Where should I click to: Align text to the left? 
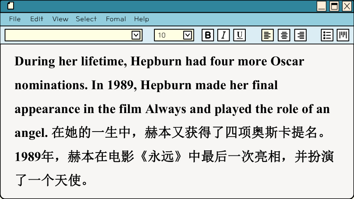(268, 35)
